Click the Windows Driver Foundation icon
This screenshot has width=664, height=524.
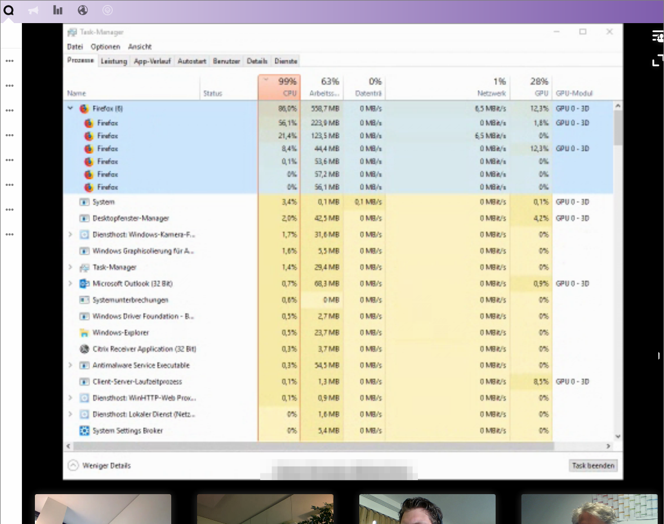tap(84, 317)
